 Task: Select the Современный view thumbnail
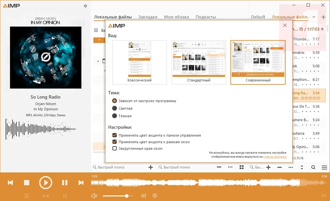pos(258,62)
